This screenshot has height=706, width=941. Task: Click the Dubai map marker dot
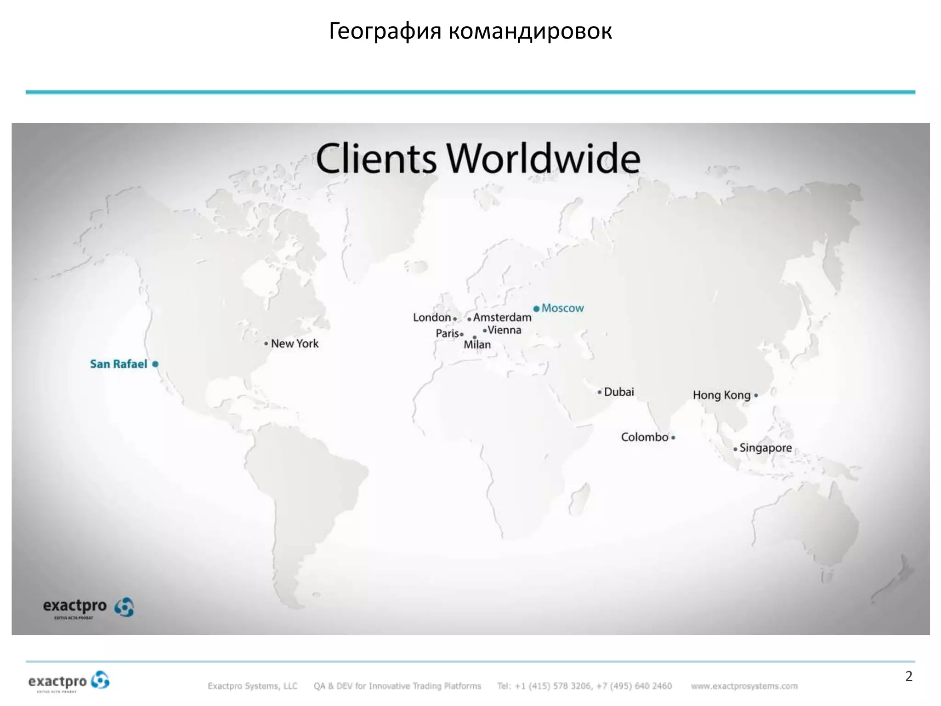point(599,393)
